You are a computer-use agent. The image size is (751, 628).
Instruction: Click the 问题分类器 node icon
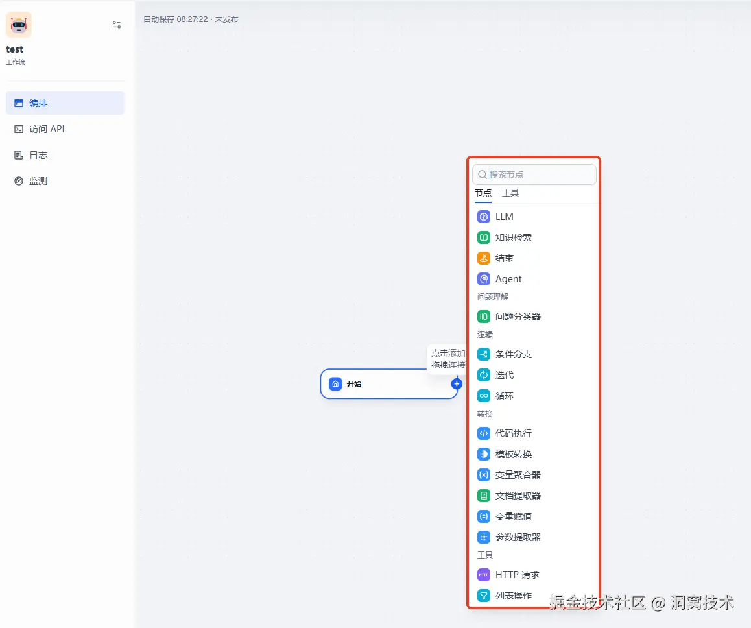click(484, 317)
